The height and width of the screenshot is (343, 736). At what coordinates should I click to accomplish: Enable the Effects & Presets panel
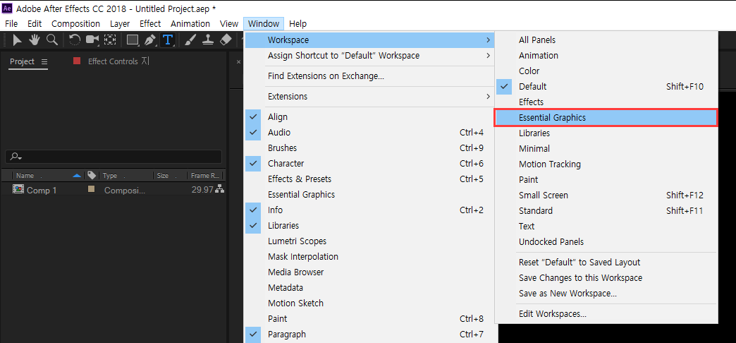click(372, 179)
